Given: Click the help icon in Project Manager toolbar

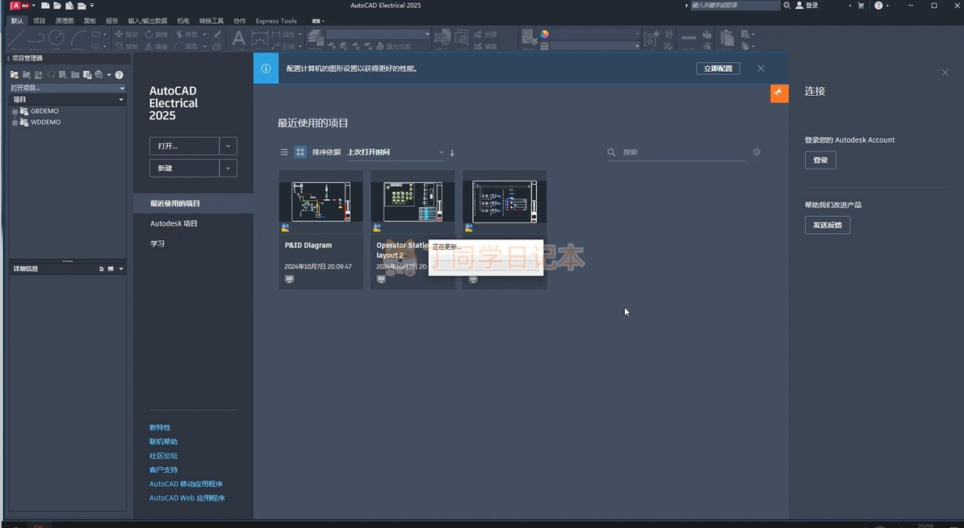Looking at the screenshot, I should [119, 75].
